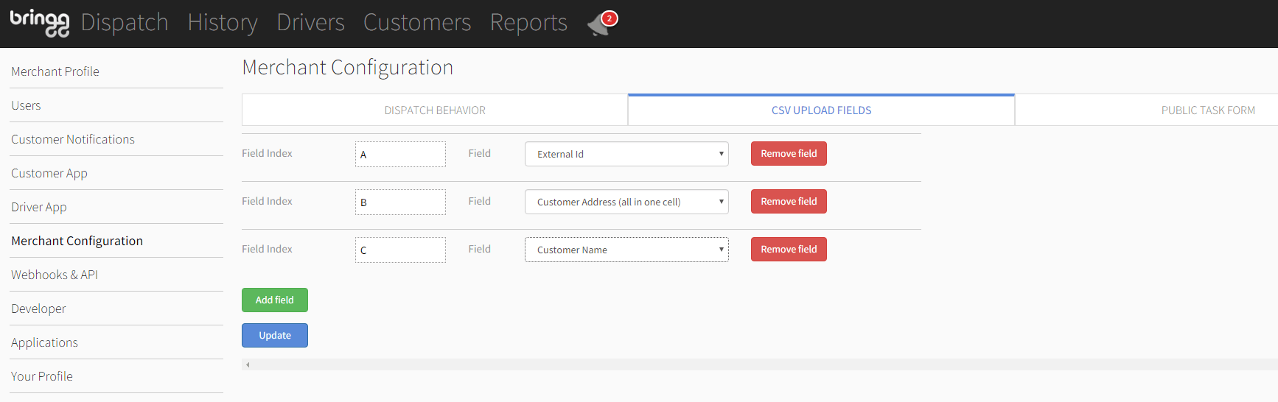View the Reports page
The image size is (1278, 402).
click(x=528, y=23)
